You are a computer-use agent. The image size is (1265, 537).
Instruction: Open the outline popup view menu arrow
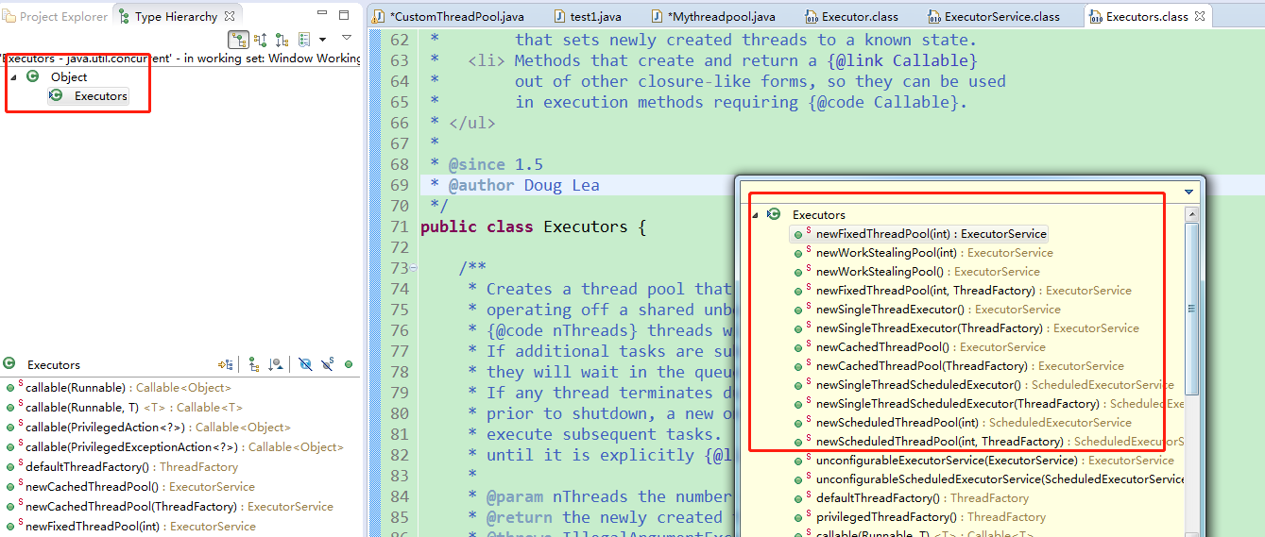coord(1189,192)
